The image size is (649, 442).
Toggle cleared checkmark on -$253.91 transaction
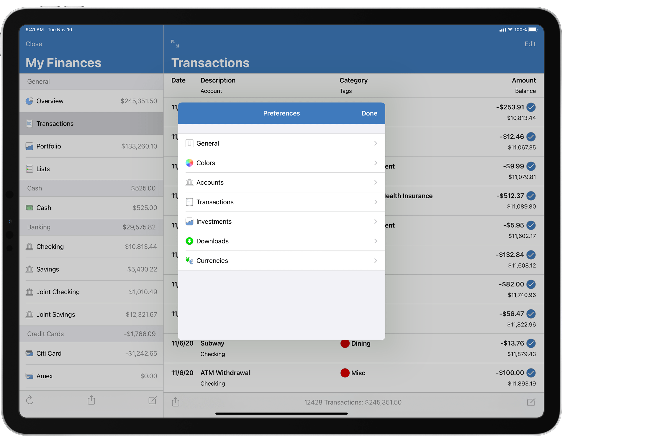coord(531,107)
